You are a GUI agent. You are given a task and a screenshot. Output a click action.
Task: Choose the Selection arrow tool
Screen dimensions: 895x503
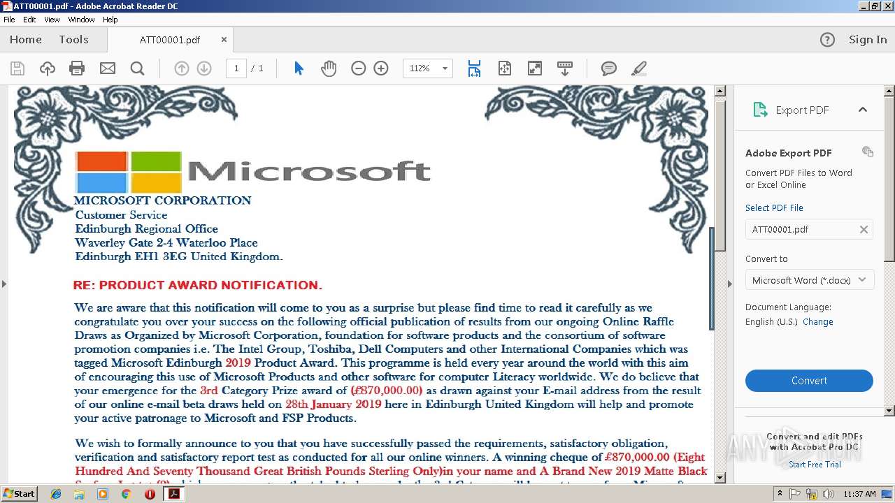click(x=299, y=68)
